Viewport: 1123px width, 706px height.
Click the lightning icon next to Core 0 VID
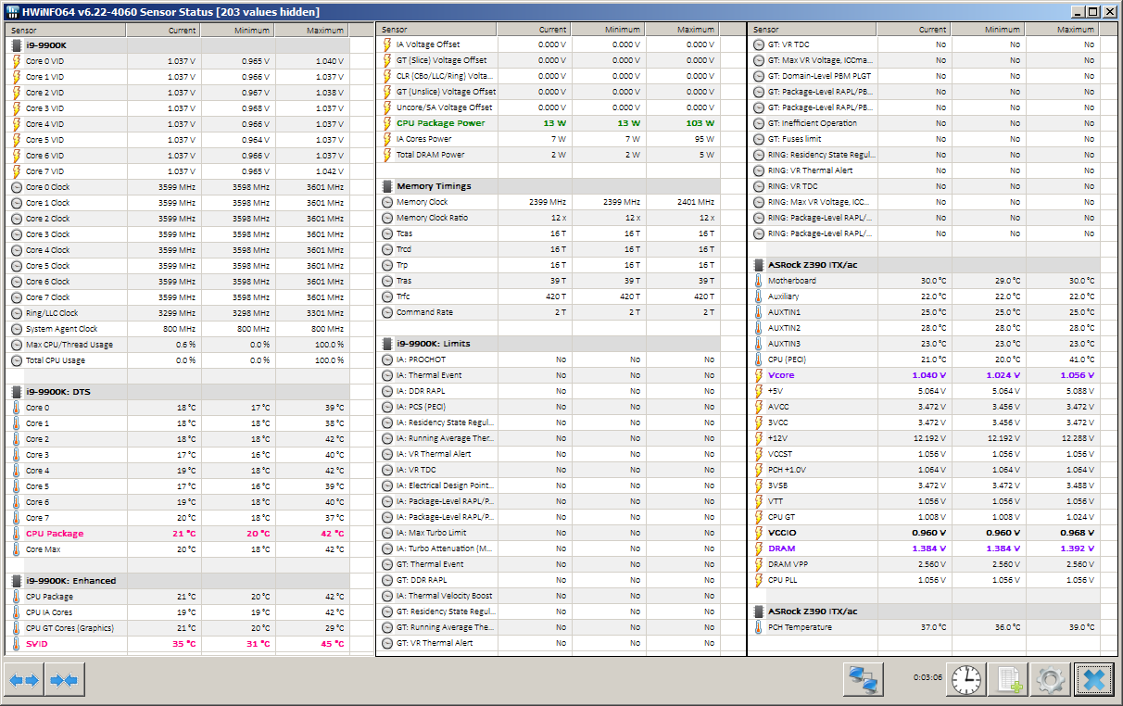[17, 60]
